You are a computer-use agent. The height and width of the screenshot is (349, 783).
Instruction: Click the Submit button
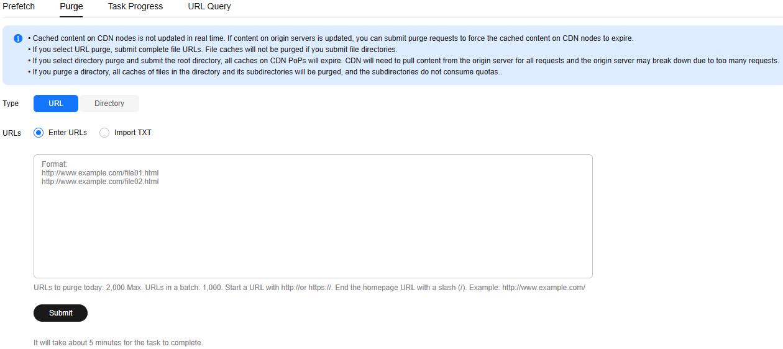(x=60, y=313)
